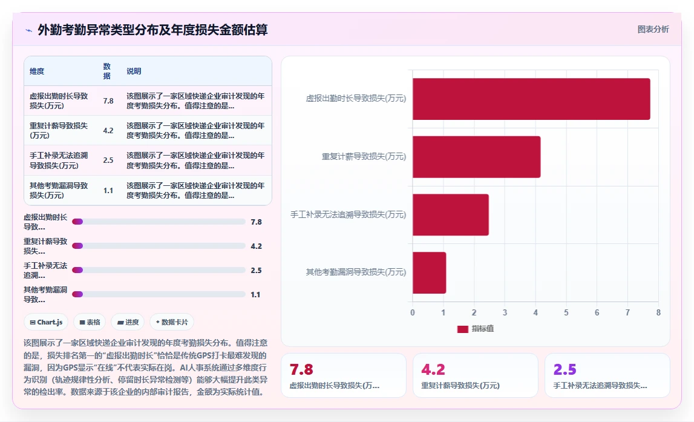Click the chart bar for 重复计薪导致损失
694x422 pixels.
tap(476, 157)
